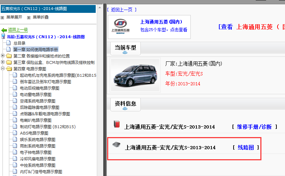The image size is (285, 176).
Task: Toggle the 当前车型 section chevron
Action: click(x=125, y=52)
